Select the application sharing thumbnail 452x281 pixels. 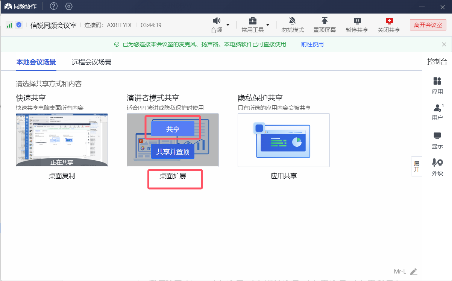pyautogui.click(x=284, y=140)
